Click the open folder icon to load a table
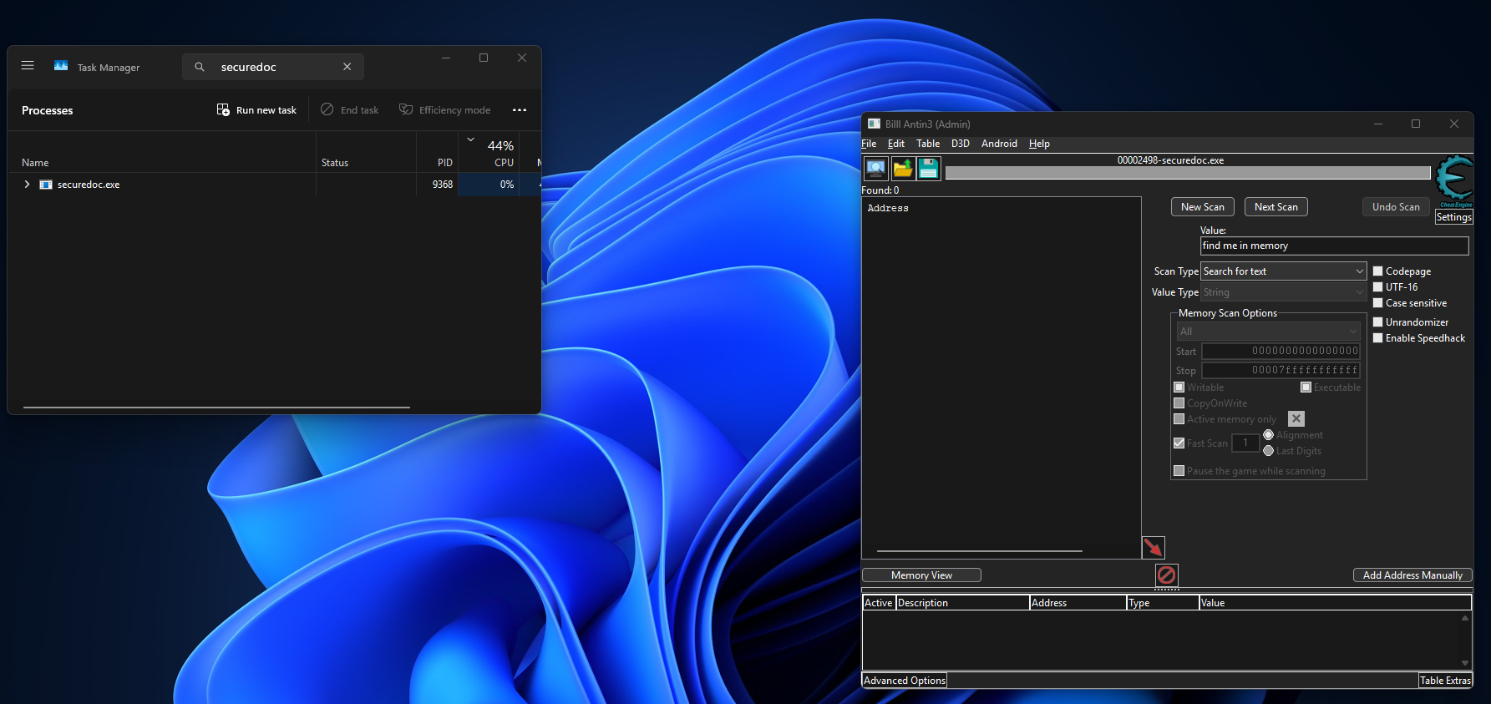This screenshot has width=1491, height=704. pos(902,169)
